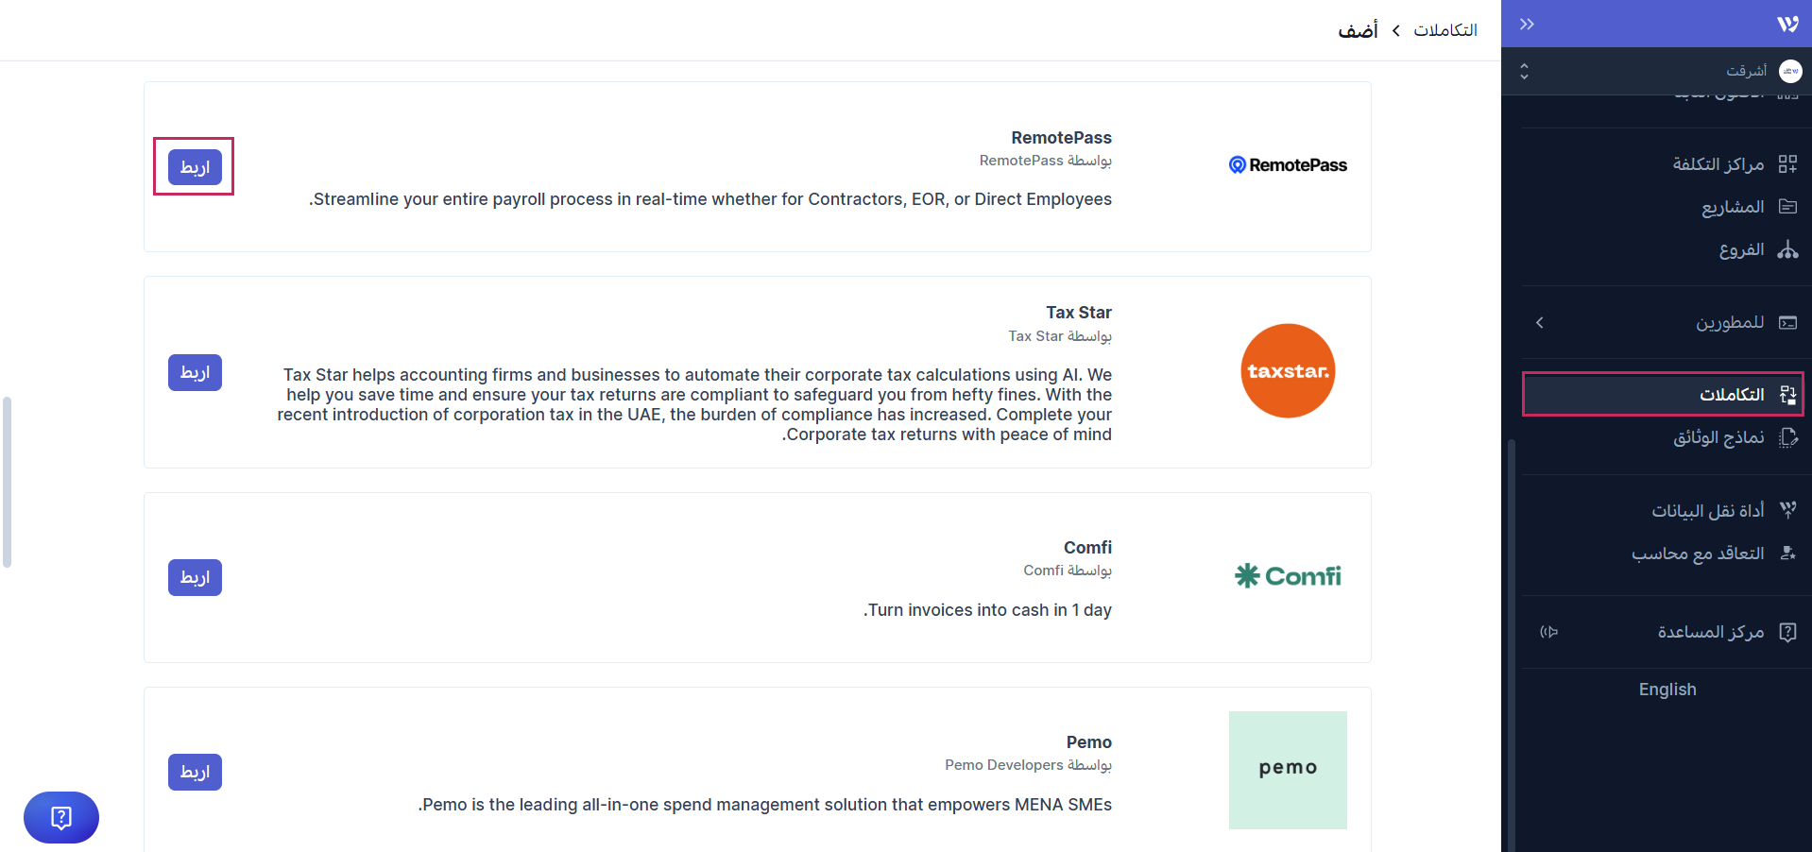The height and width of the screenshot is (852, 1812).
Task: Click the branches hierarchy icon
Action: point(1786,249)
